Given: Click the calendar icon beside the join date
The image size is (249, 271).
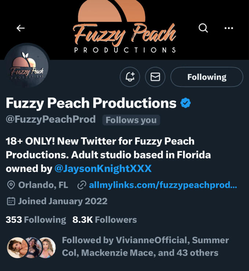Looking at the screenshot, I should (x=11, y=201).
